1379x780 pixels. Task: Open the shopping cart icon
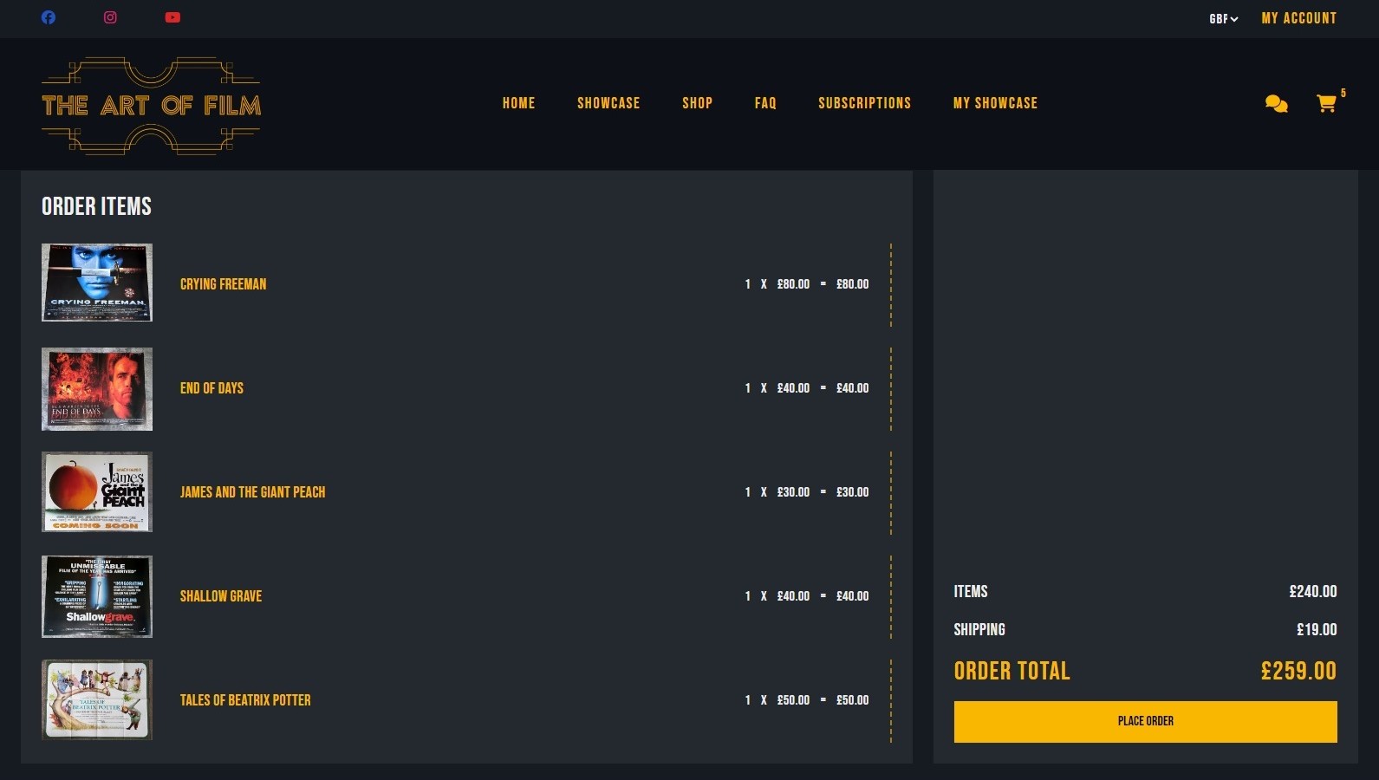[x=1326, y=104]
